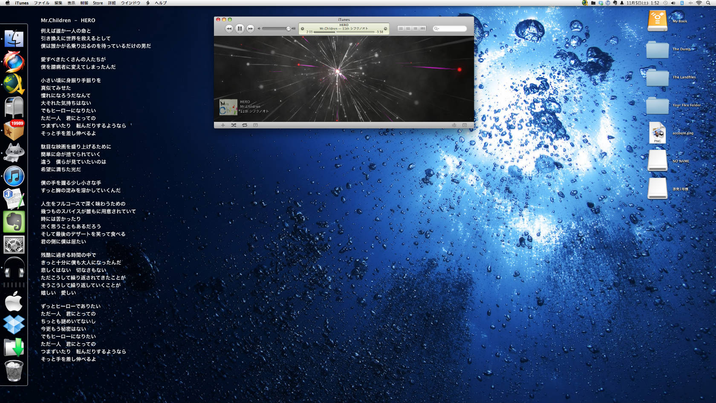Open the cat icon app in the Dock
Viewport: 716px width, 403px height.
(14, 153)
